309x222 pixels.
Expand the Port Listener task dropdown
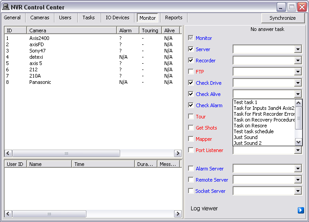click(x=298, y=150)
